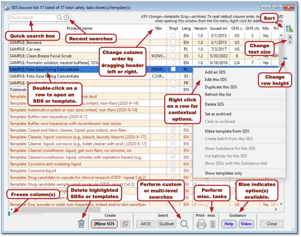Click the vertical scrollbar up arrow
The width and height of the screenshot is (301, 237).
click(x=281, y=36)
